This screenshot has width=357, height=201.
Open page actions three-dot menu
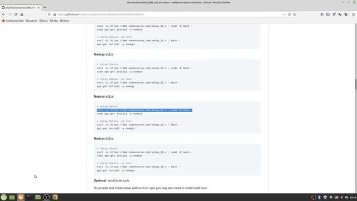[284, 15]
